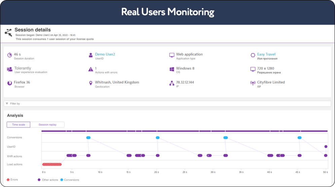Click the Windows 8 OS logo icon
335x187 pixels.
[x=172, y=69]
